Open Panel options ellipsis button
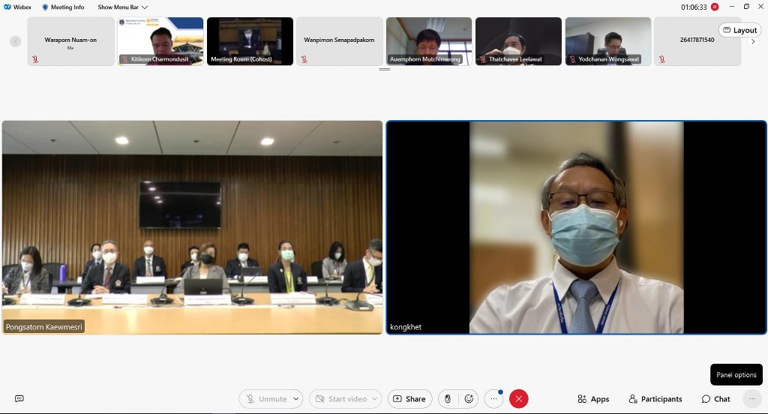This screenshot has height=414, width=768. click(751, 399)
